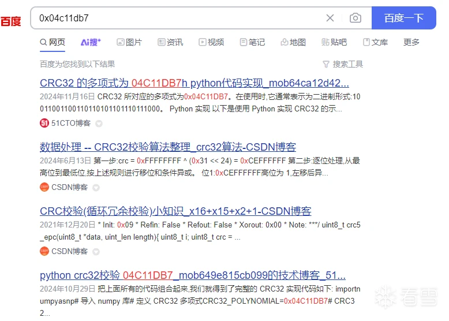The image size is (449, 321).
Task: Expand the dropdown beside CSDN博客 under 数据处理 result
Action: (96, 188)
